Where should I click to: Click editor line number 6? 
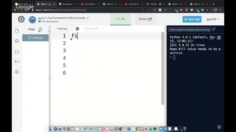pyautogui.click(x=65, y=73)
